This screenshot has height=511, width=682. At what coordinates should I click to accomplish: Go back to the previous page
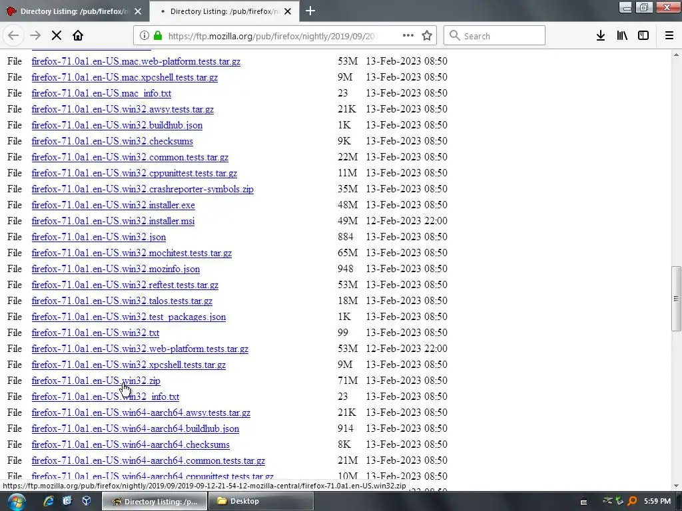click(x=13, y=36)
